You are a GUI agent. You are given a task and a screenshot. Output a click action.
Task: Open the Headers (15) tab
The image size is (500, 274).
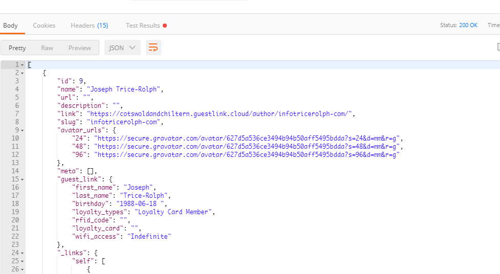(x=89, y=26)
